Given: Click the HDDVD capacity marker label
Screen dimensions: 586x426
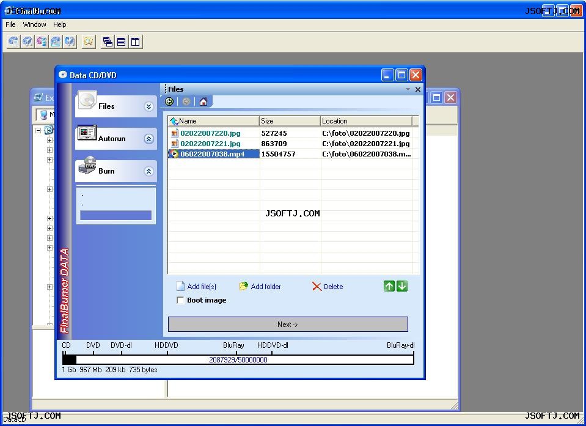Looking at the screenshot, I should click(166, 345).
